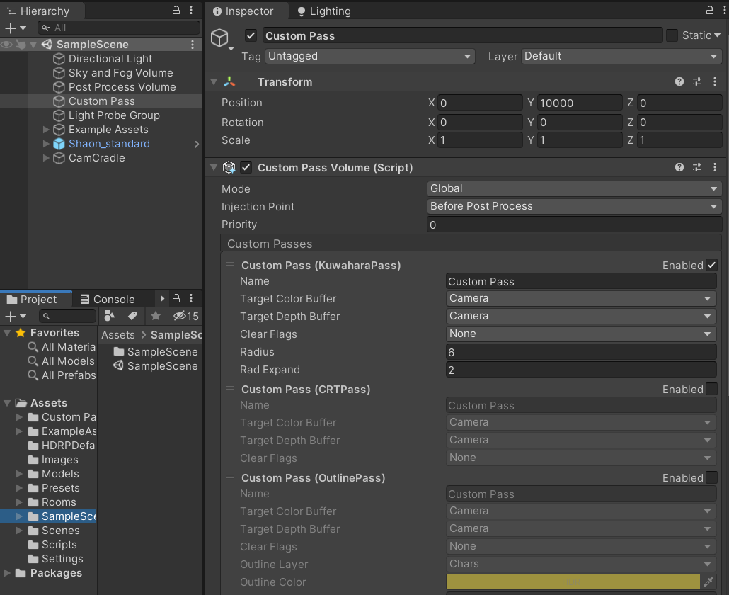Select Shaon_standard in the Hierarchy
Screen dimensions: 729x595
click(x=109, y=144)
